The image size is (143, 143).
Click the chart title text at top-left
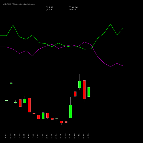pyautogui.click(x=19, y=4)
